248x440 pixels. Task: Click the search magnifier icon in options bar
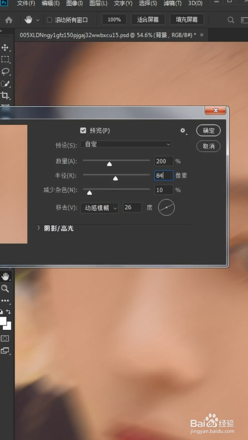231,20
